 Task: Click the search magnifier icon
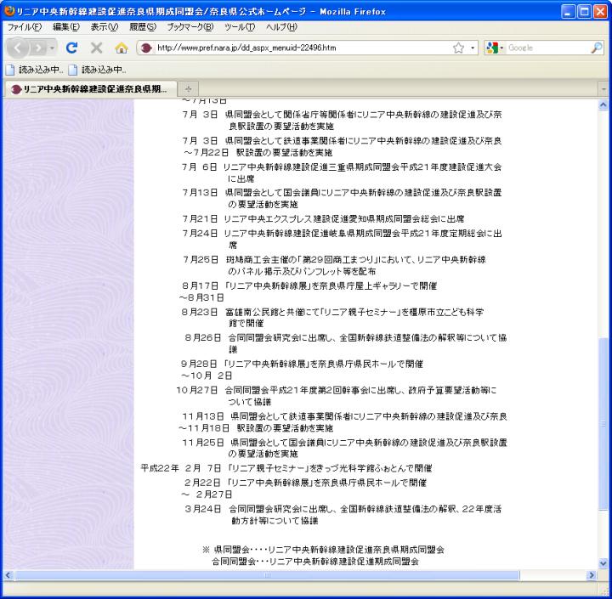596,48
